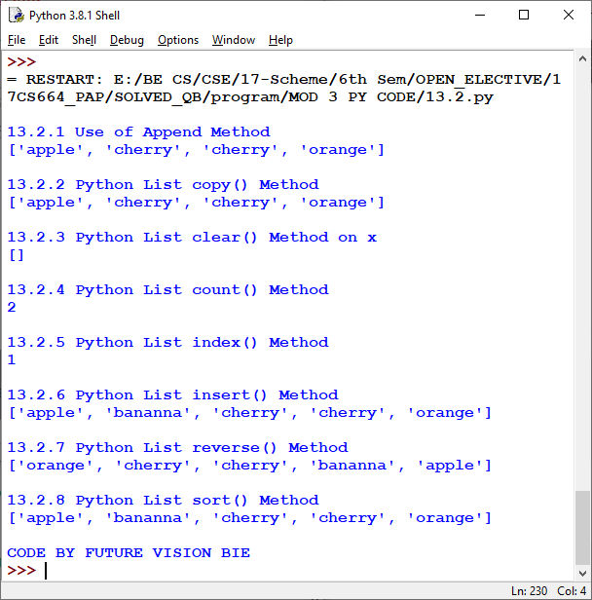The width and height of the screenshot is (592, 600).
Task: Click the 'Ln: 230' status indicator
Action: pos(529,591)
